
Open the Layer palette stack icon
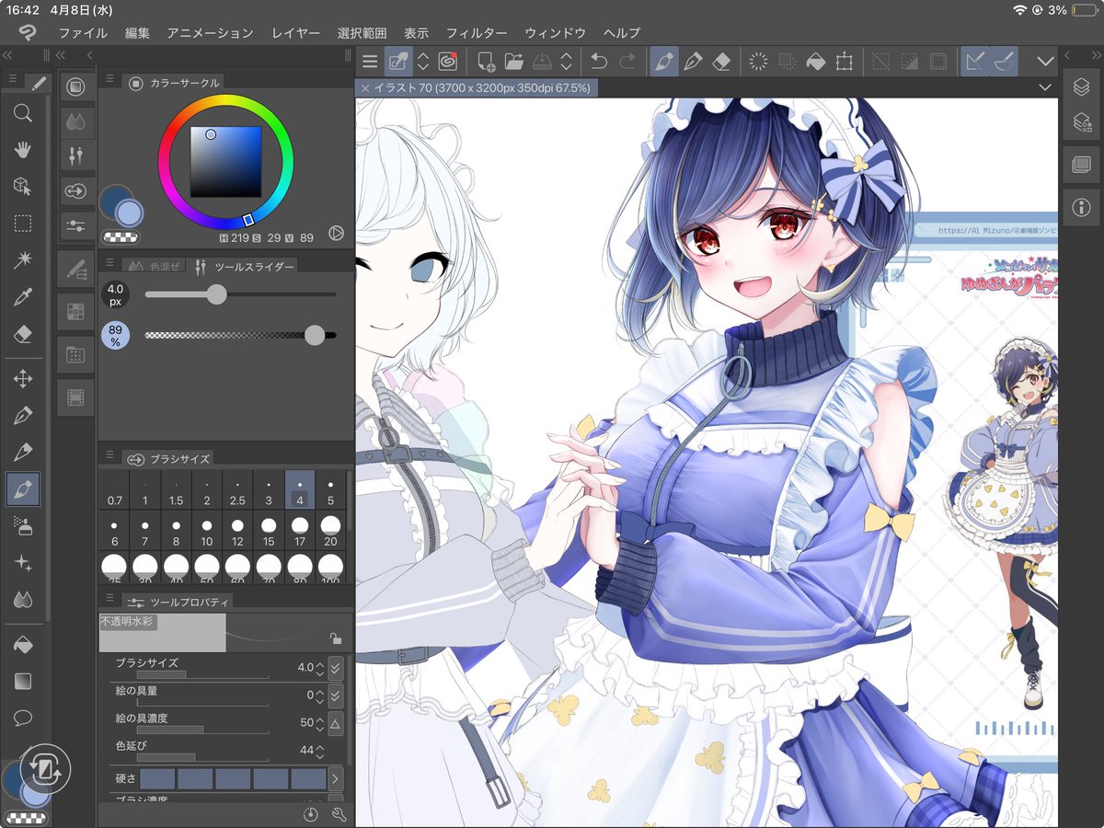pos(1081,86)
